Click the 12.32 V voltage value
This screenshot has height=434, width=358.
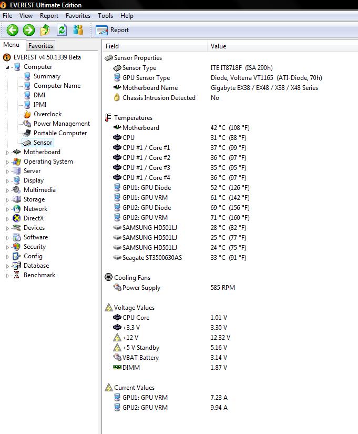pos(220,338)
